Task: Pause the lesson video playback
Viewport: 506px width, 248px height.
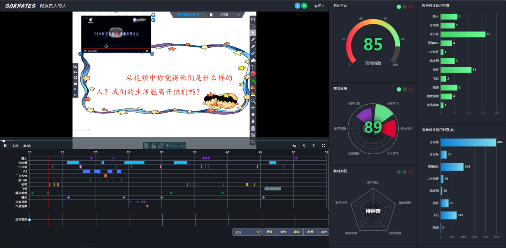Action: 5,146
